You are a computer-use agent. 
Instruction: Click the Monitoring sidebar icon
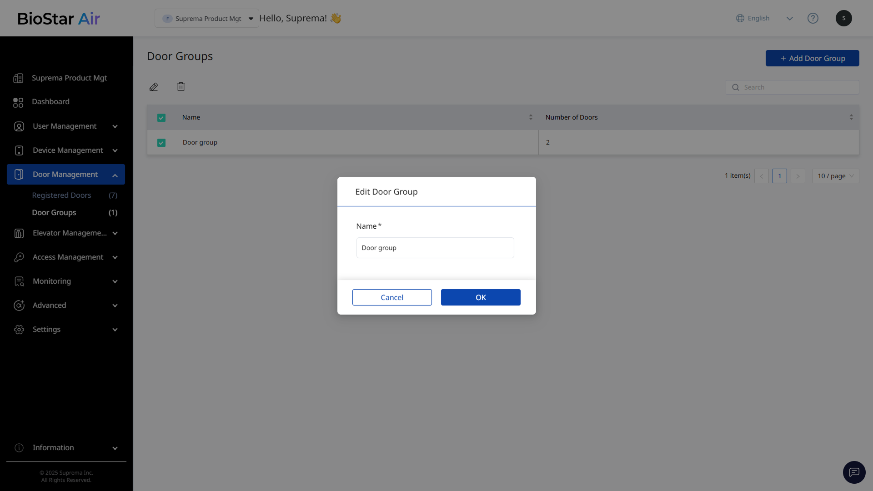[x=19, y=281]
